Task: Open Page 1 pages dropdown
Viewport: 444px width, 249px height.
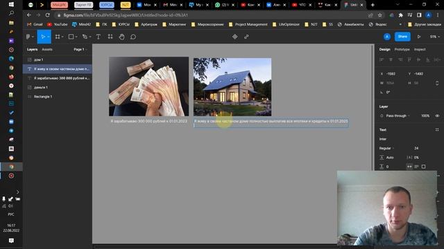Action: [x=80, y=49]
